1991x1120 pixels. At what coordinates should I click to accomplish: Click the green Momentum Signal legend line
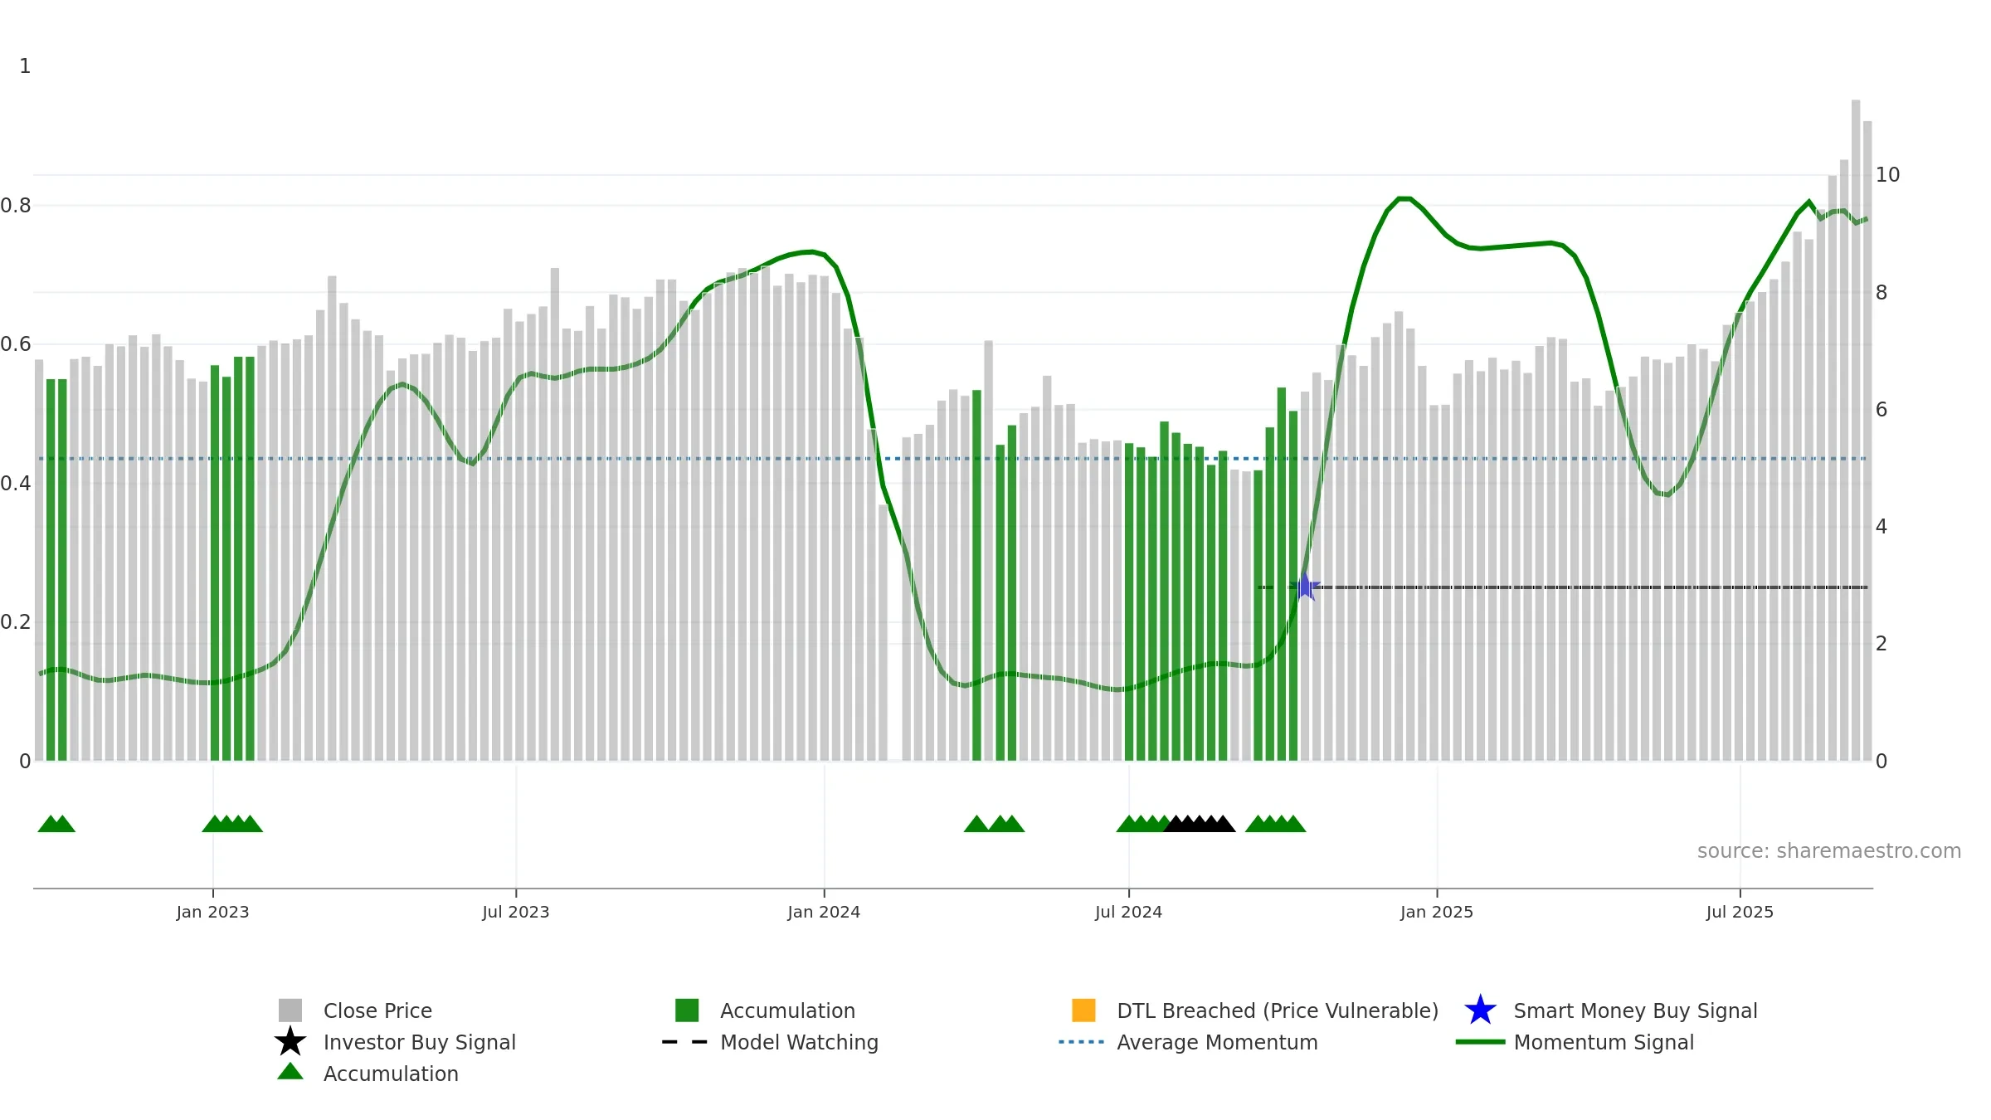(x=1480, y=1042)
